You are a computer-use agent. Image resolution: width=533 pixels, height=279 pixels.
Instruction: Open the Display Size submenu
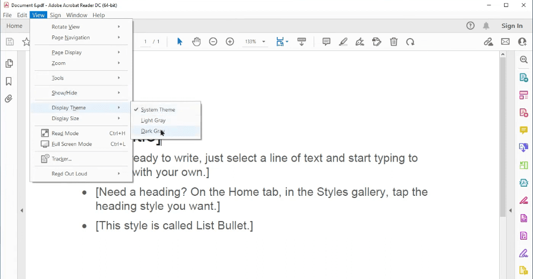[x=82, y=119]
